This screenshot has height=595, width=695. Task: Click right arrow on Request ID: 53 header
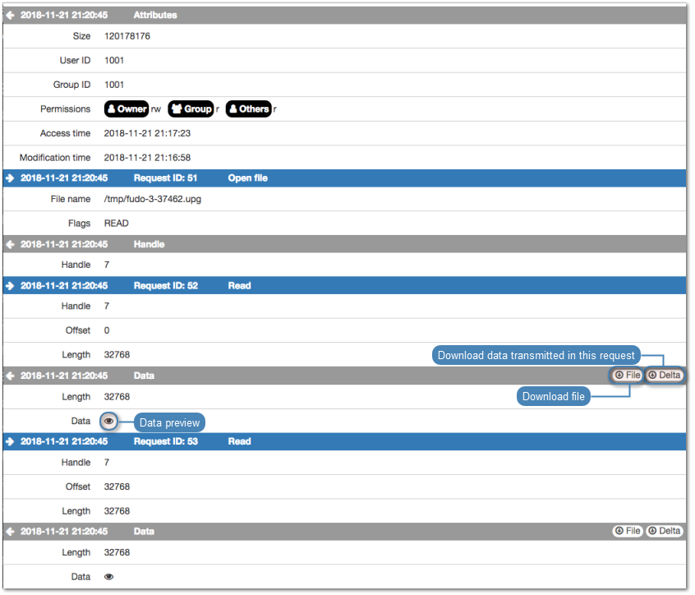pyautogui.click(x=11, y=441)
